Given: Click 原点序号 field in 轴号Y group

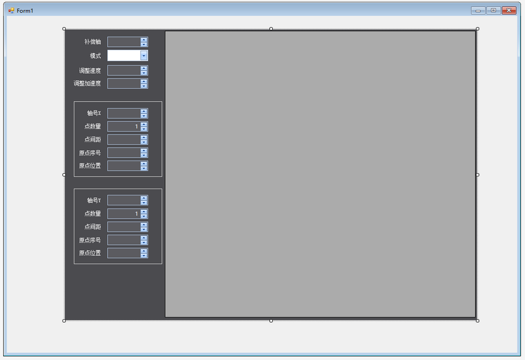Looking at the screenshot, I should [x=124, y=240].
